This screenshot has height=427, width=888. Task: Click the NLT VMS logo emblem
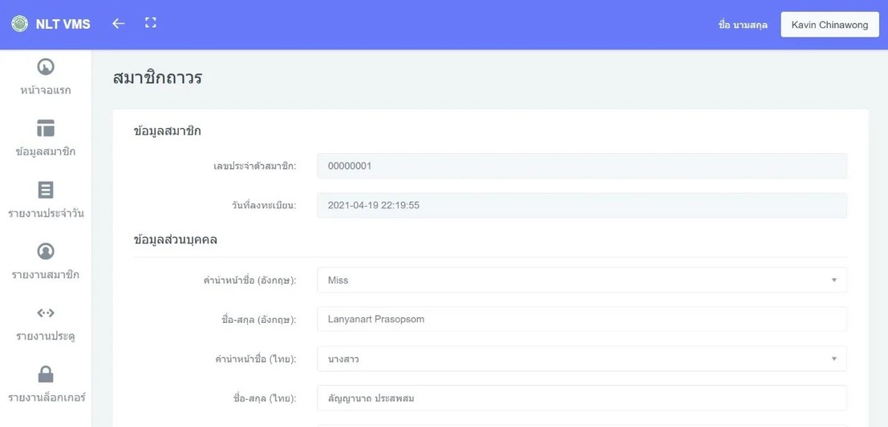click(x=20, y=24)
